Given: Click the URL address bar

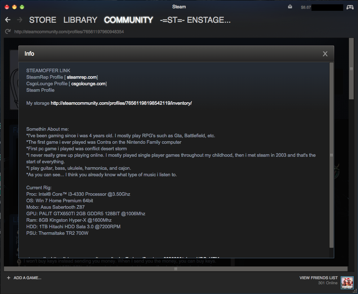Looking at the screenshot, I should (x=69, y=32).
